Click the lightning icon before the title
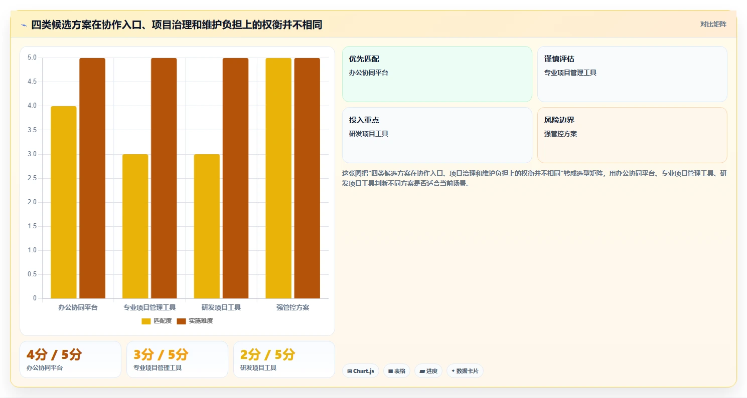 pos(24,25)
